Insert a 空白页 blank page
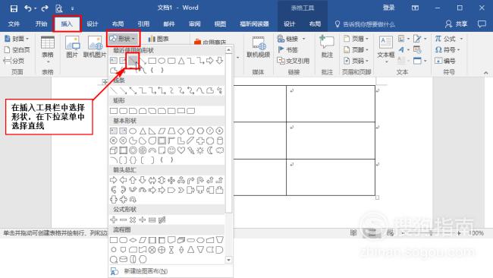The image size is (493, 278). [x=17, y=49]
